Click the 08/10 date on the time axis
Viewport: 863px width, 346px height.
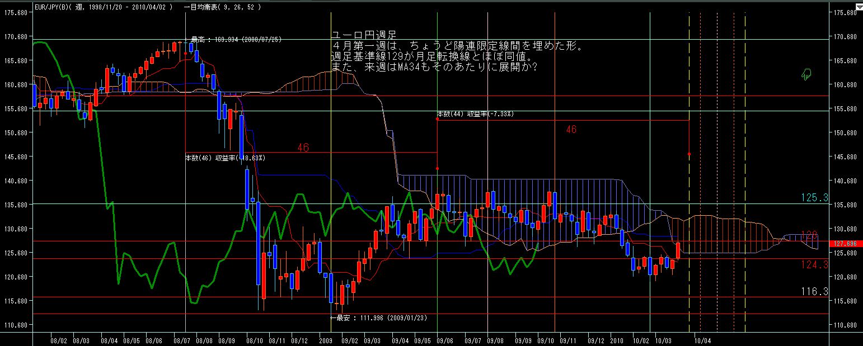pyautogui.click(x=255, y=340)
